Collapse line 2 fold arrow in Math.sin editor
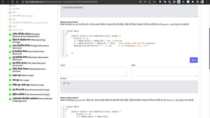Viewport: 210px width, 118px height. [x=65, y=33]
